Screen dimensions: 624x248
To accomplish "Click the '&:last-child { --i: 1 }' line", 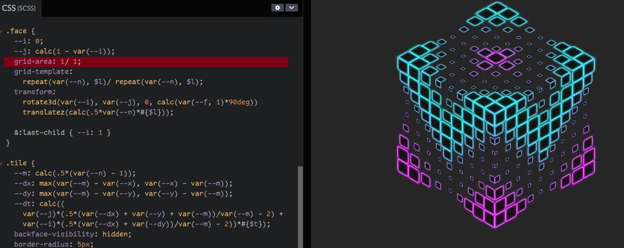I will tap(62, 133).
